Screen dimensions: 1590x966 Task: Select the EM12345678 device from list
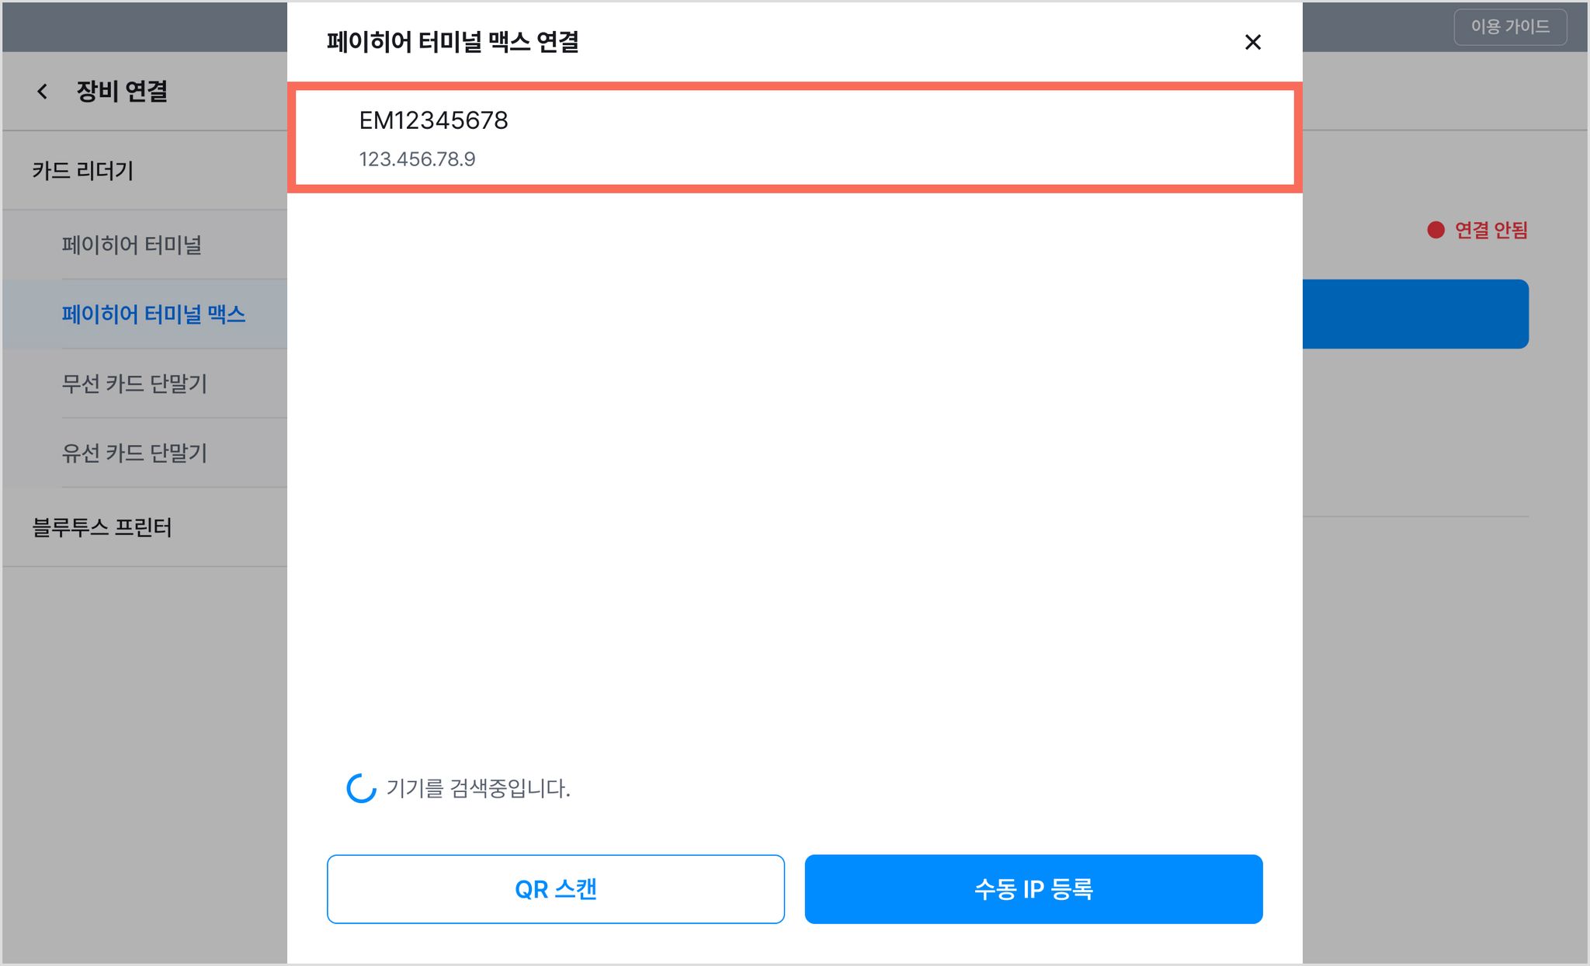pos(794,137)
